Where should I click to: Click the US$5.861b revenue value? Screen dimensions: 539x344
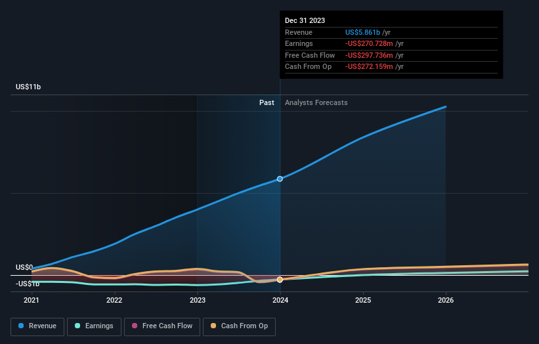point(362,32)
